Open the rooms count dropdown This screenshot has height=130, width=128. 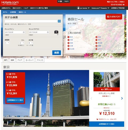click(7, 43)
